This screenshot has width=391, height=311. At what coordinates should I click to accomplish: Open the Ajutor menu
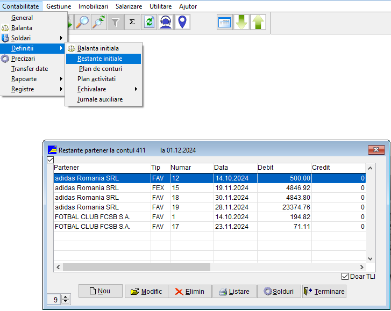(188, 6)
